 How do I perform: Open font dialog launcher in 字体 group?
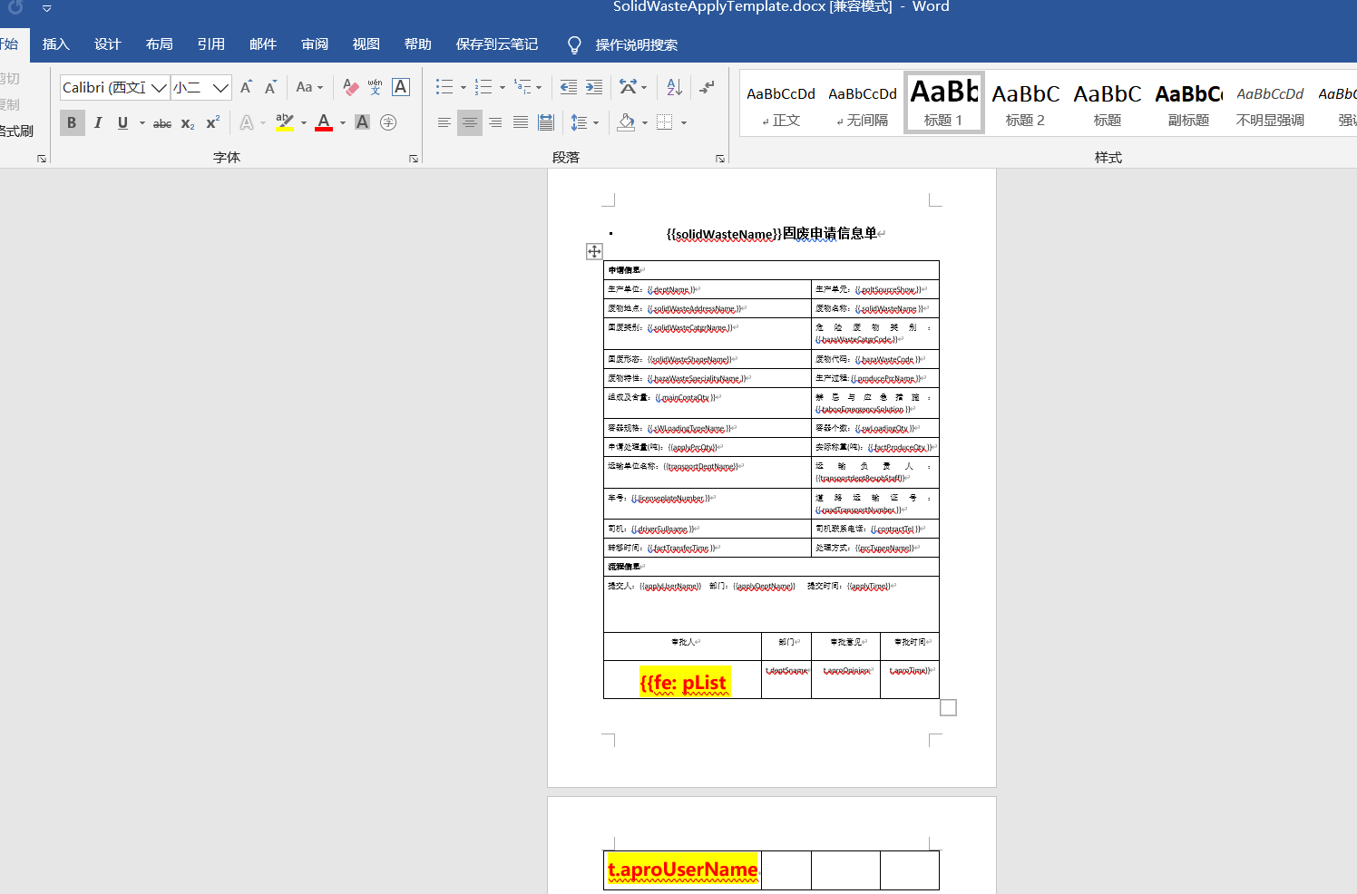point(414,159)
